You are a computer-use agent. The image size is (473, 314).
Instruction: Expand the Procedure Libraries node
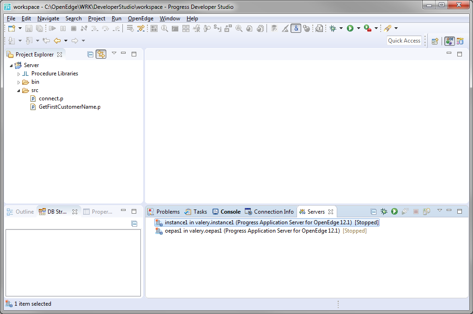[x=18, y=74]
